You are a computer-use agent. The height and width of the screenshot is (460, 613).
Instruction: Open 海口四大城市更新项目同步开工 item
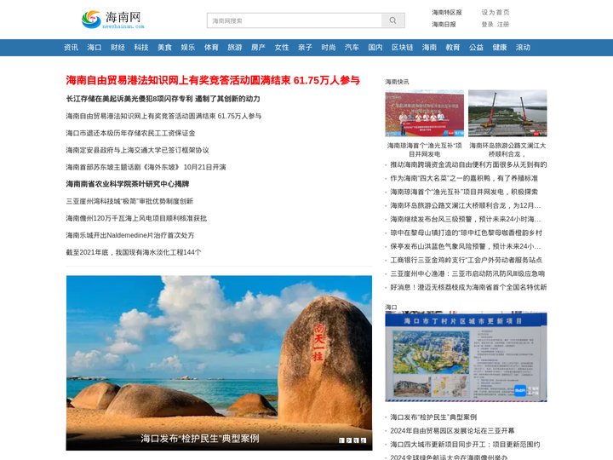(x=465, y=445)
